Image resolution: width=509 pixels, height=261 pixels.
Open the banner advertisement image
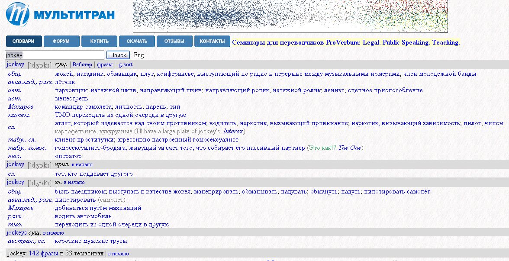[x=290, y=16]
